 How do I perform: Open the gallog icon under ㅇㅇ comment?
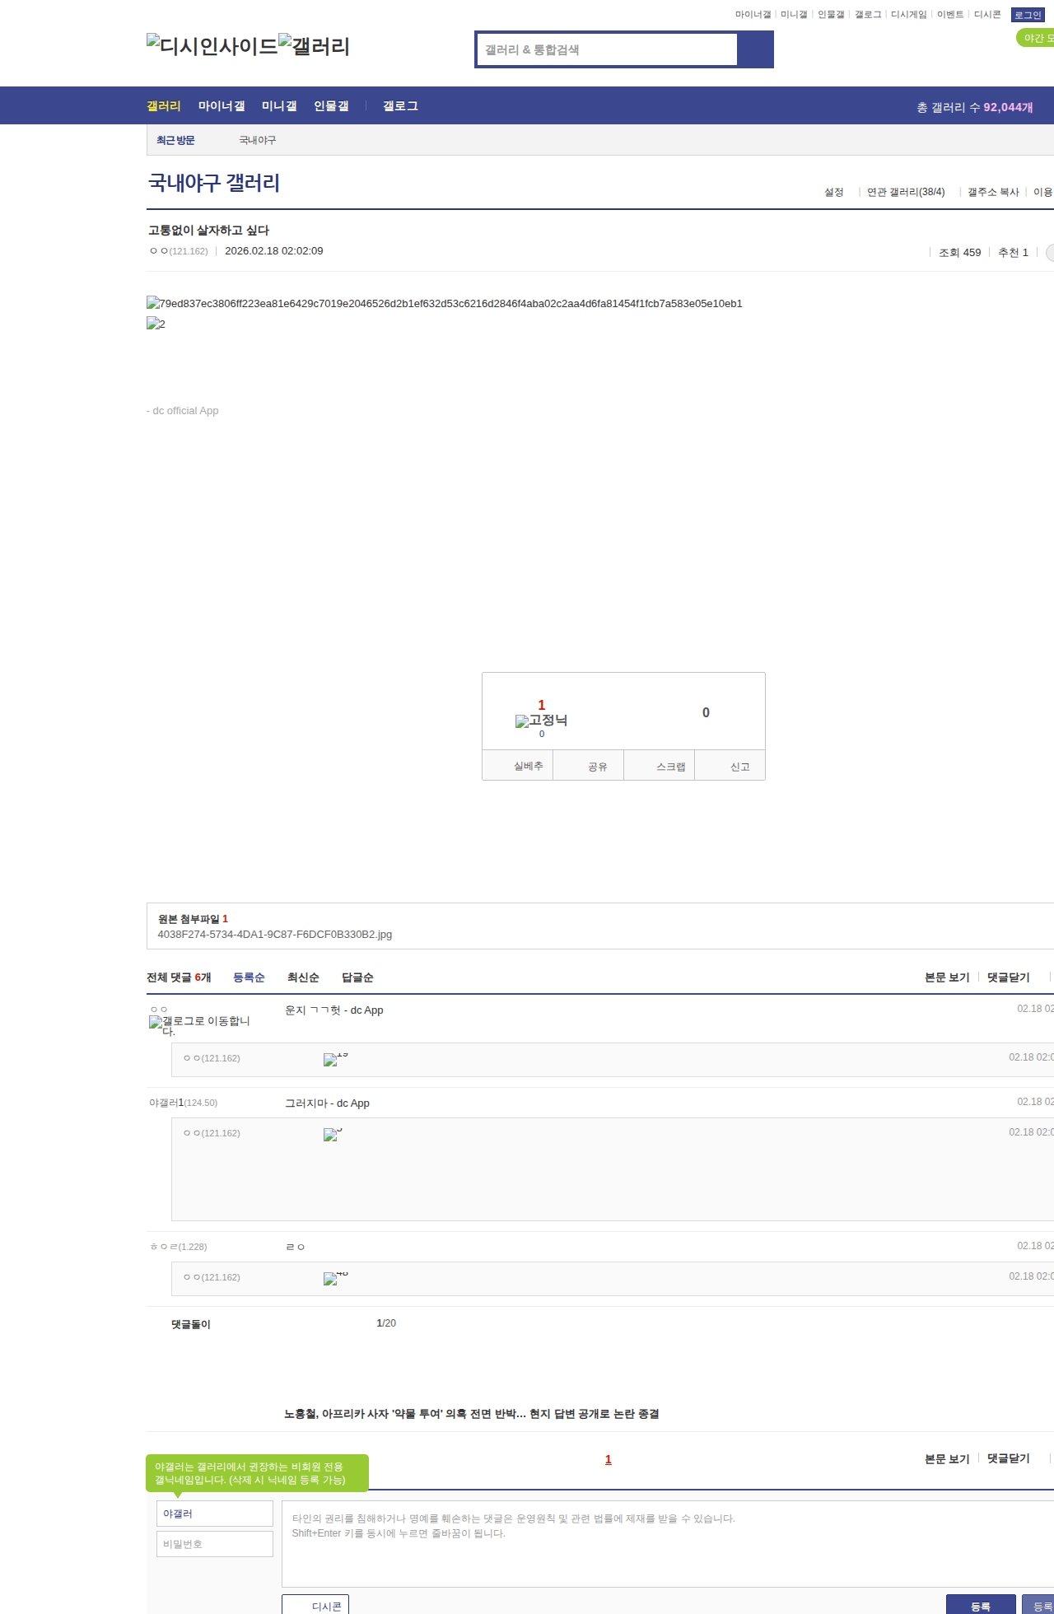click(x=199, y=1025)
